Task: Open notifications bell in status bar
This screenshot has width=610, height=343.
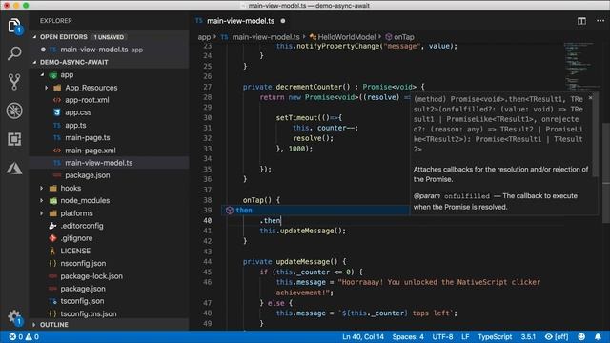Action: pyautogui.click(x=598, y=336)
